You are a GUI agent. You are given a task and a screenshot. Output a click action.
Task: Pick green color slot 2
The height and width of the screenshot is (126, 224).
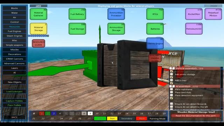click(48, 113)
